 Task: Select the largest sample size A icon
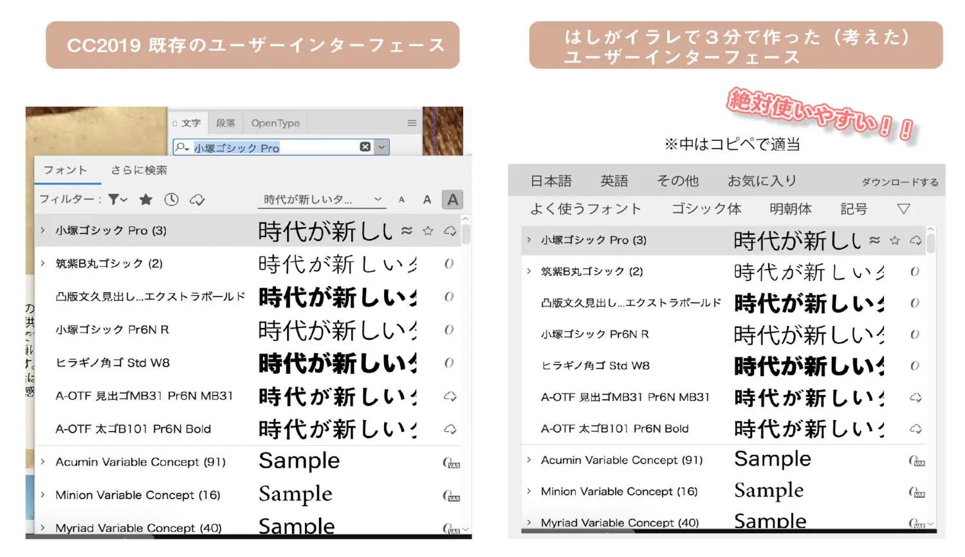tap(452, 199)
